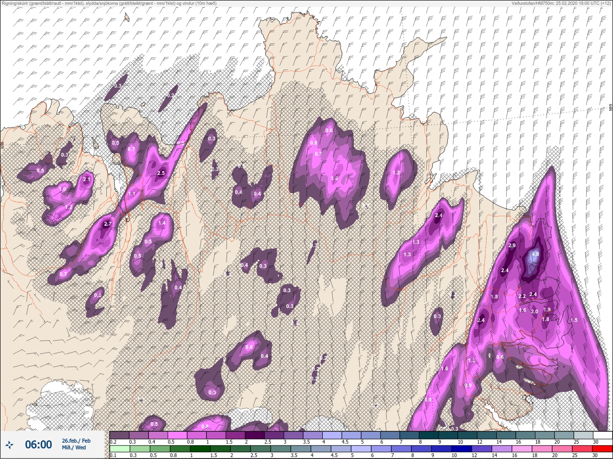This screenshot has height=459, width=613.
Task: Click the 1.4 precipitation value on the map
Action: [x=162, y=223]
